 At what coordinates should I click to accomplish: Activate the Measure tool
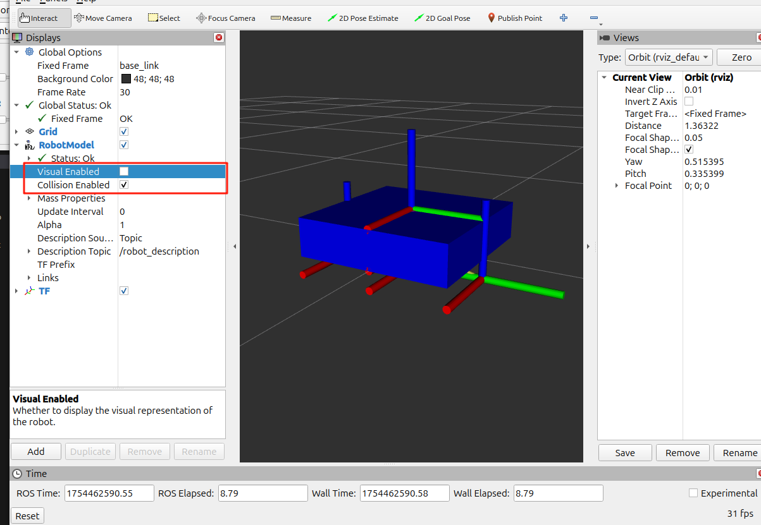(x=291, y=18)
